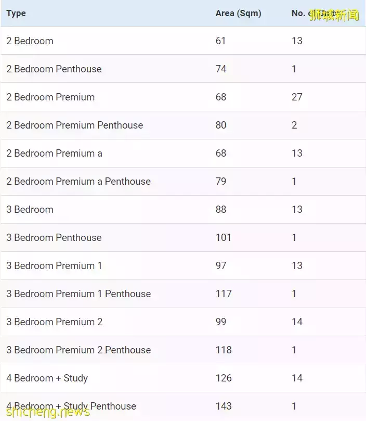Click the 2 Bedroom Premium a cell

54,154
